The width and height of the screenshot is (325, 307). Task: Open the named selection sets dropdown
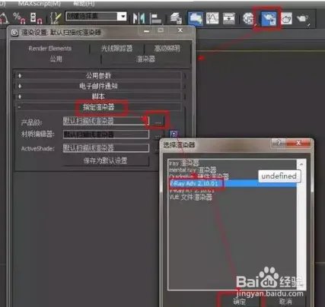click(x=123, y=17)
